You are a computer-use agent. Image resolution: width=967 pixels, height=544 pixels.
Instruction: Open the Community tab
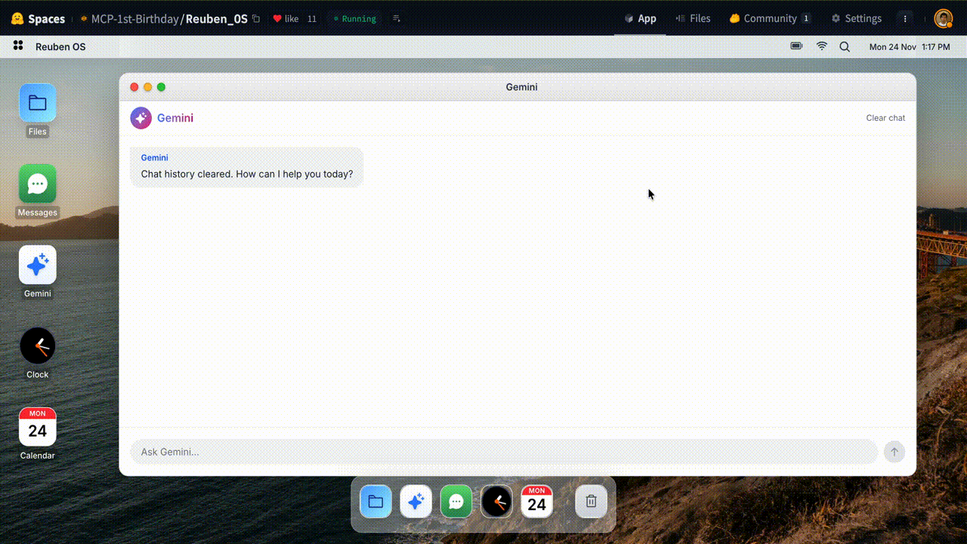click(769, 18)
